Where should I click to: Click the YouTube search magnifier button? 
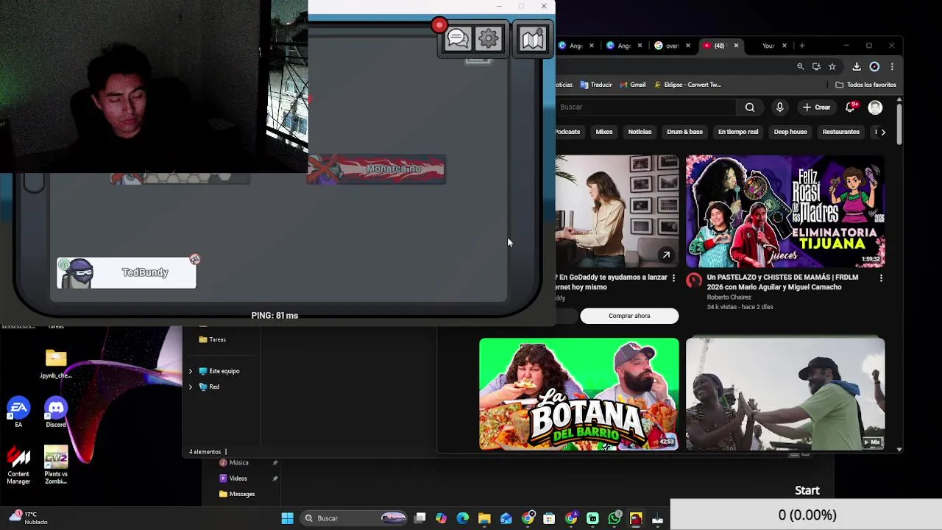(x=749, y=107)
